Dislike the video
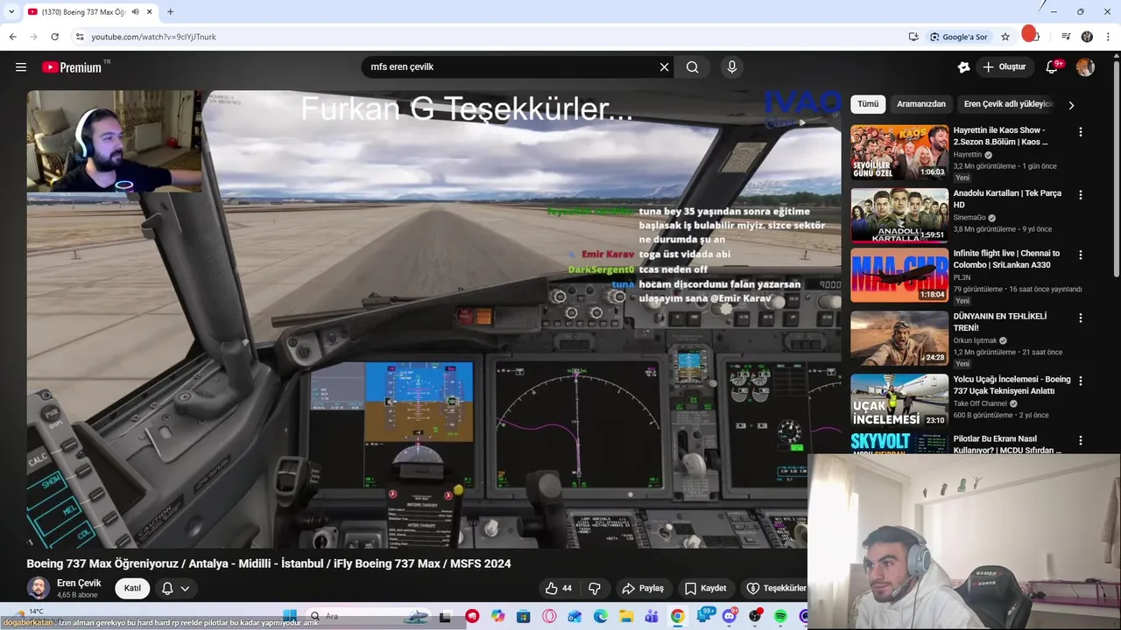 click(595, 588)
